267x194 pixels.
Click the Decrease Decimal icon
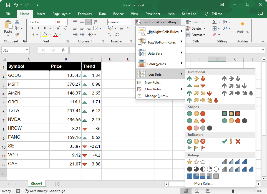pos(117,35)
